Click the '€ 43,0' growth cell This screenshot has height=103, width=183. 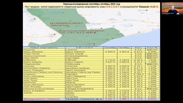138,52
